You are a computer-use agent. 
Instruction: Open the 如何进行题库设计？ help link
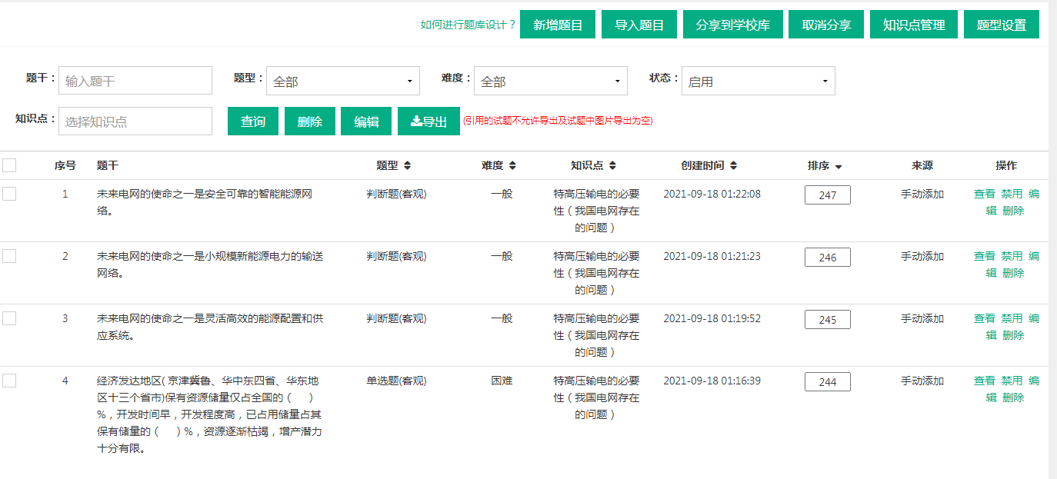468,25
